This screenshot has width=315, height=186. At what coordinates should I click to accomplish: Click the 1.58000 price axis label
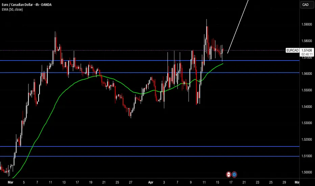point(307,41)
